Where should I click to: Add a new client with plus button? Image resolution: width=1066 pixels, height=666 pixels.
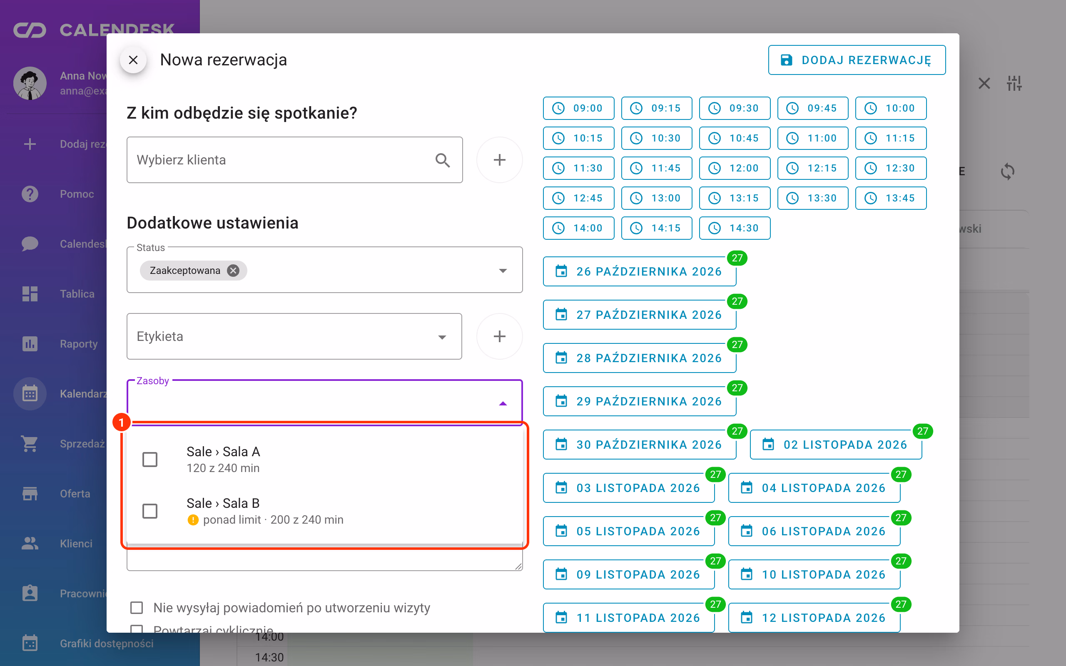500,160
